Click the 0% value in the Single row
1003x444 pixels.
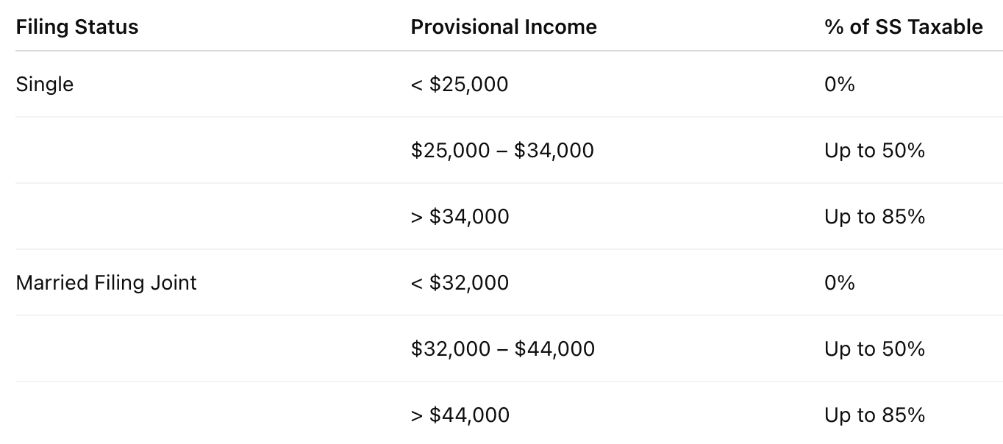(840, 85)
